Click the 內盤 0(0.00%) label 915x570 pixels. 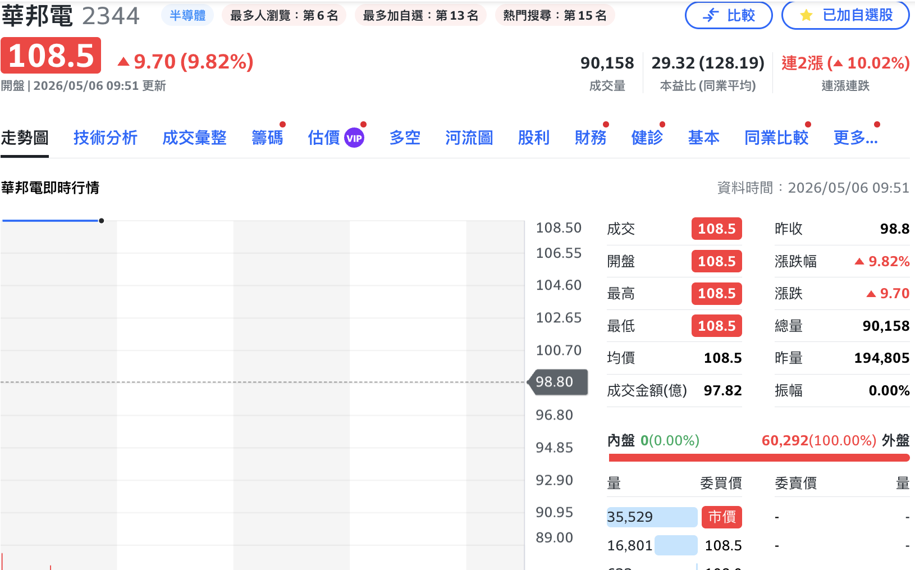click(x=653, y=440)
